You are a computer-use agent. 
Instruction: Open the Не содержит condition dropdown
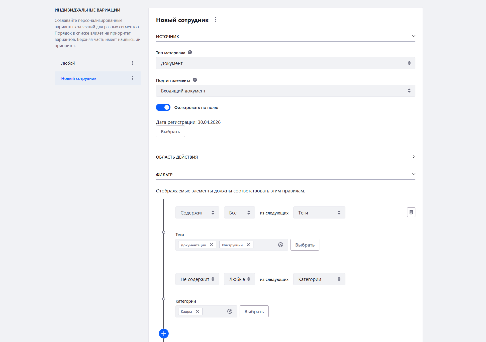[197, 279]
